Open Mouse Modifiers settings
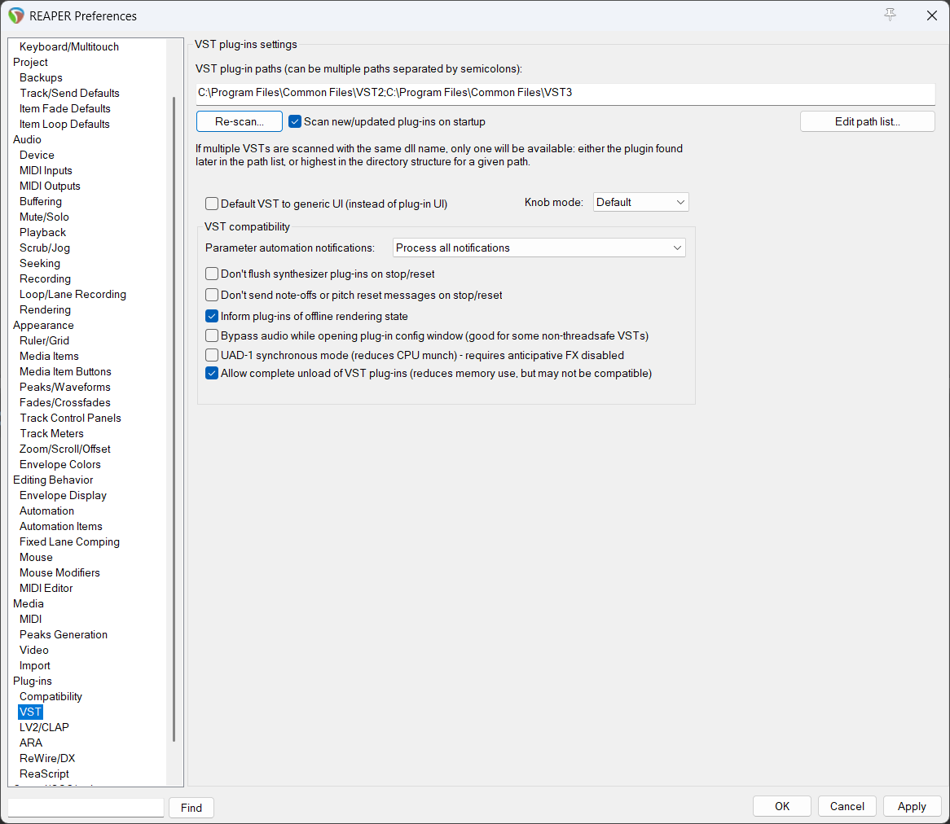The width and height of the screenshot is (950, 824). click(59, 572)
